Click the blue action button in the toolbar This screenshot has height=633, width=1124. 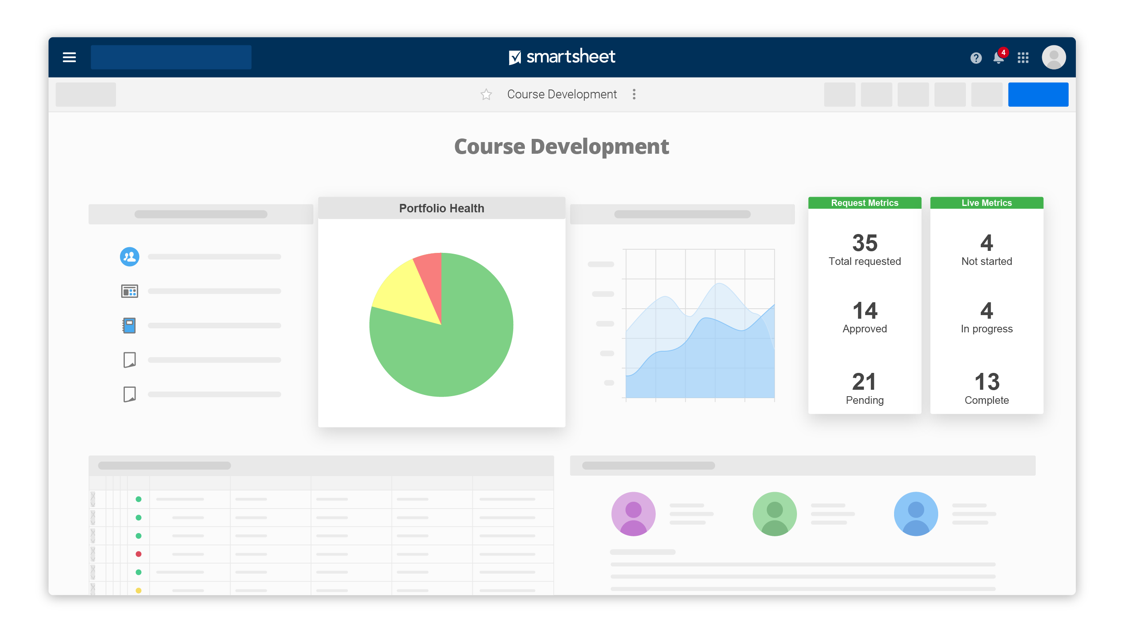coord(1038,94)
